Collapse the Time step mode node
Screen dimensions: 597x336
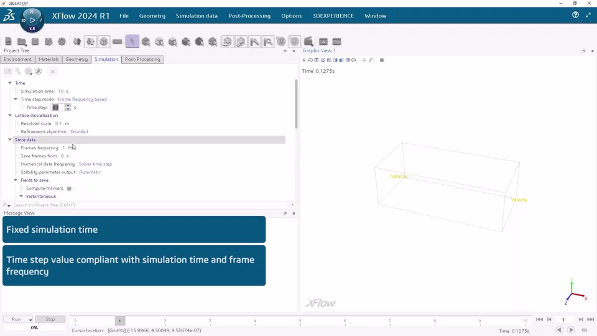[x=16, y=100]
